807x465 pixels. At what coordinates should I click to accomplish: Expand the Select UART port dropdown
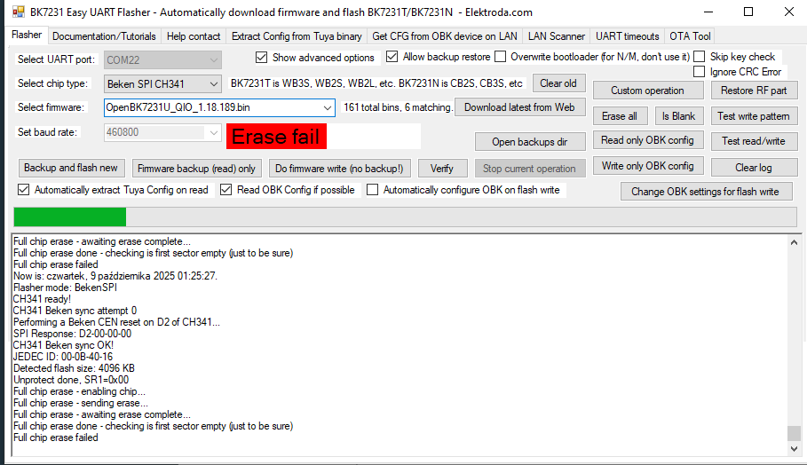(x=162, y=60)
